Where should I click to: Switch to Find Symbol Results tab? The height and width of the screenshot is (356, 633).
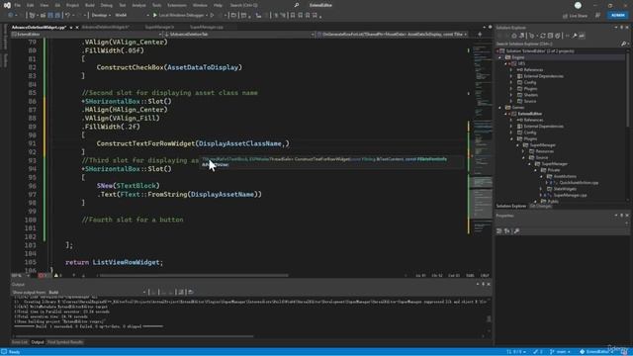[x=65, y=342]
